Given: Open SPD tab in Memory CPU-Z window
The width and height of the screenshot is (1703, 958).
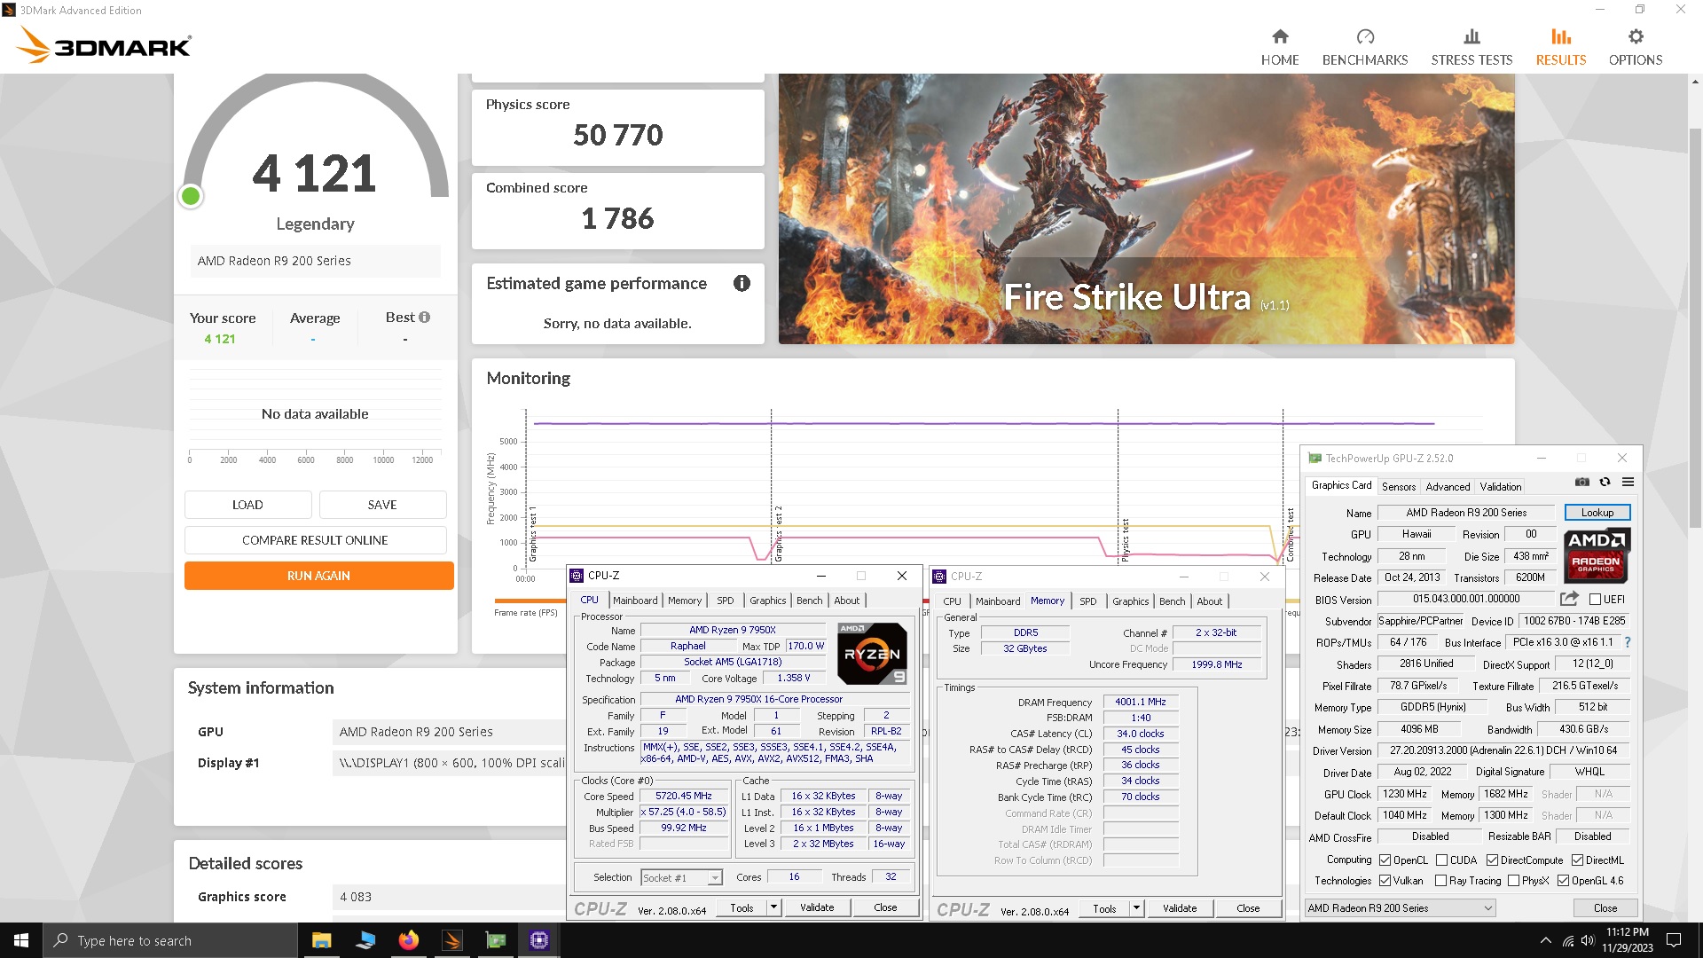Looking at the screenshot, I should (1087, 601).
